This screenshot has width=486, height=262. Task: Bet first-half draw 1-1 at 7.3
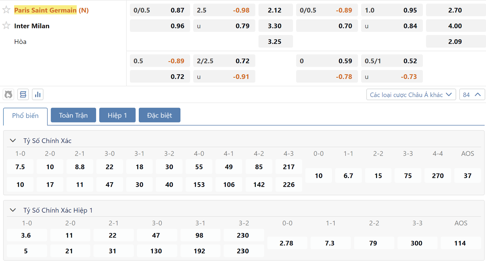(330, 243)
